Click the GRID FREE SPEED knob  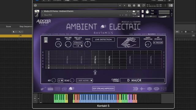pyautogui.click(x=68, y=44)
